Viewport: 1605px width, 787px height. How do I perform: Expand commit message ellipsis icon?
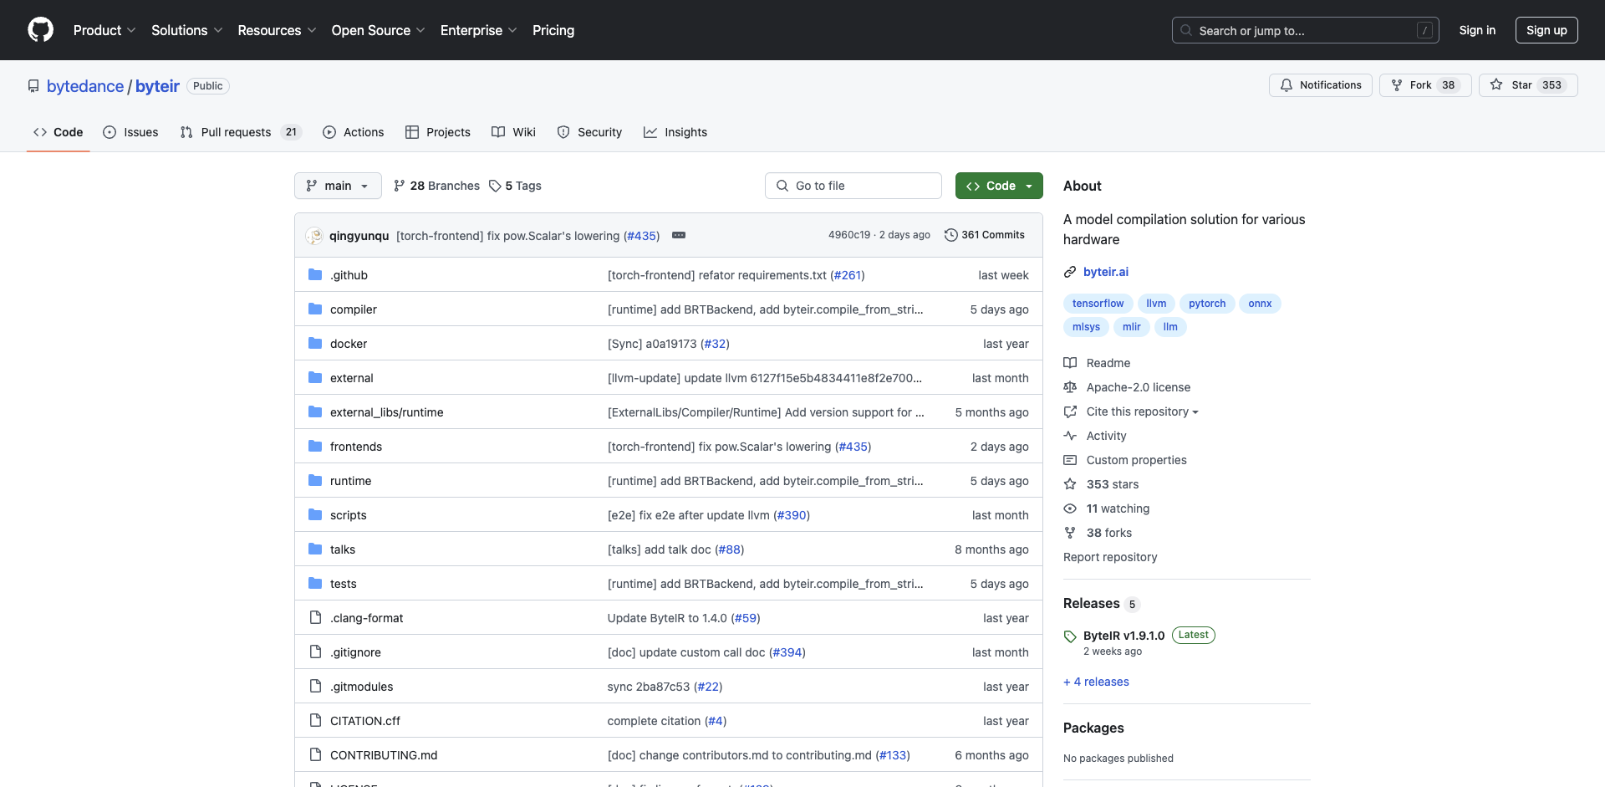click(x=679, y=236)
